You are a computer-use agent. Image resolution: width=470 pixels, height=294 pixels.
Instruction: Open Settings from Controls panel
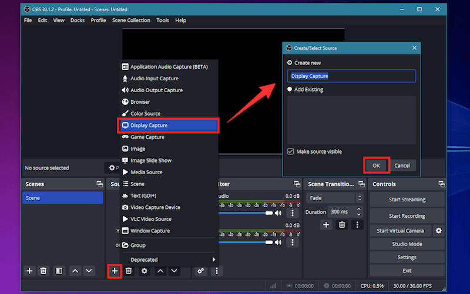click(407, 257)
